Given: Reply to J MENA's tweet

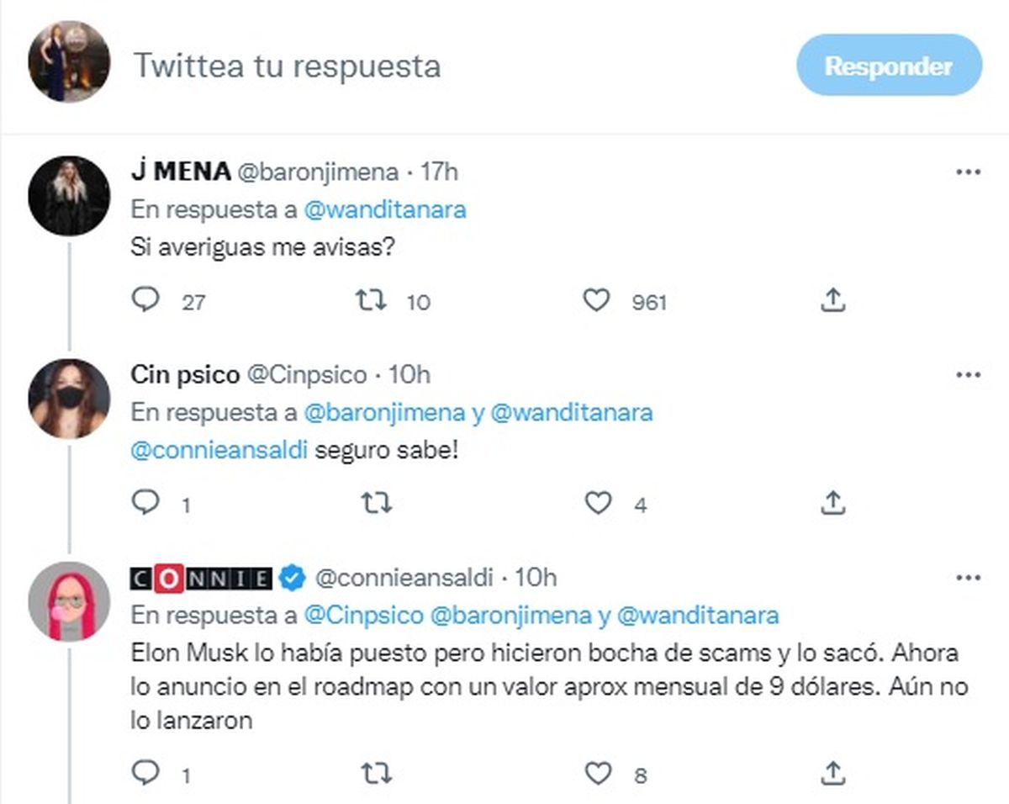Looking at the screenshot, I should pos(146,300).
